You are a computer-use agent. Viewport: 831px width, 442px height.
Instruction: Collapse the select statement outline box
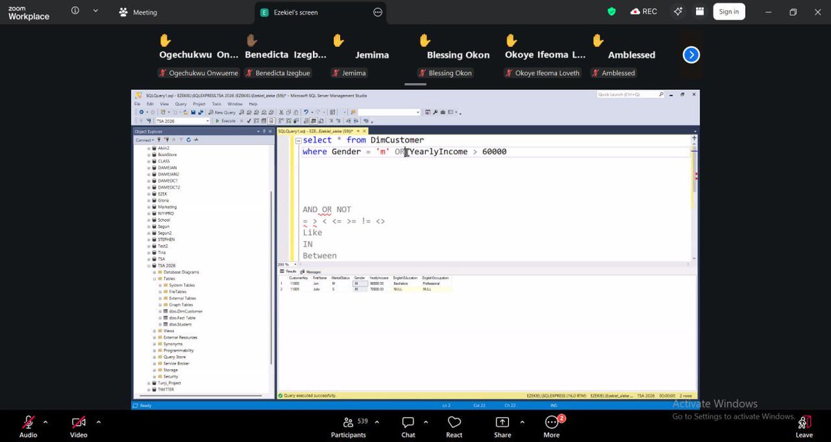pos(299,141)
